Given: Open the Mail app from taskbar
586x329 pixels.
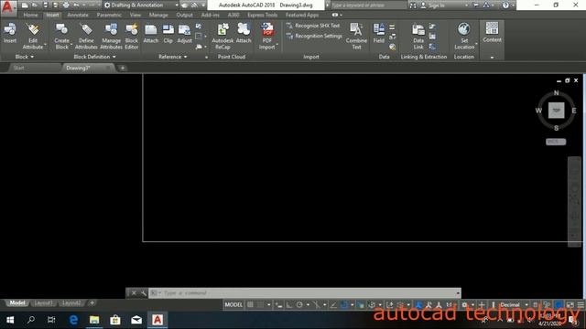Looking at the screenshot, I should pos(136,320).
